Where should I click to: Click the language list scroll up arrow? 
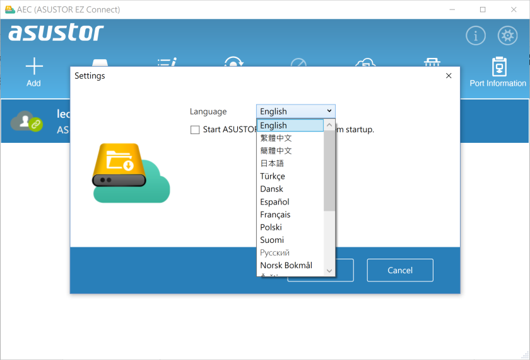(329, 125)
